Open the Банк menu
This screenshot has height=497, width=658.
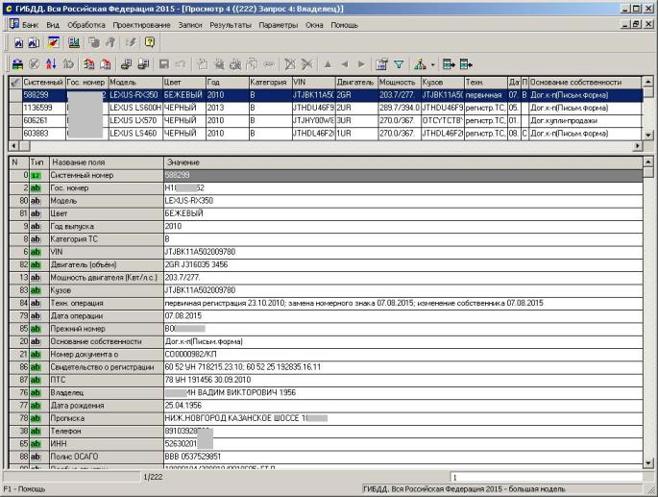pos(30,25)
